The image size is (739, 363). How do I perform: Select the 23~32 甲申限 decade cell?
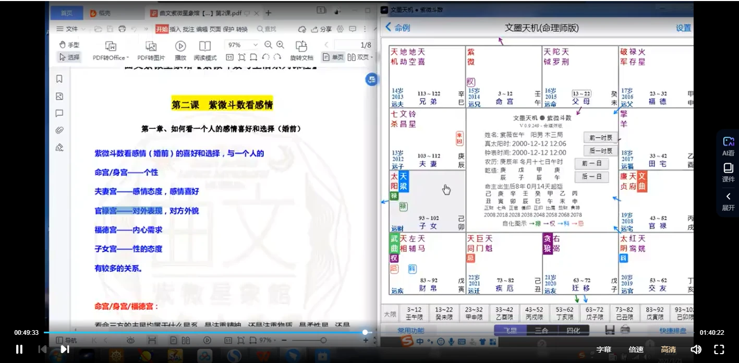474,313
